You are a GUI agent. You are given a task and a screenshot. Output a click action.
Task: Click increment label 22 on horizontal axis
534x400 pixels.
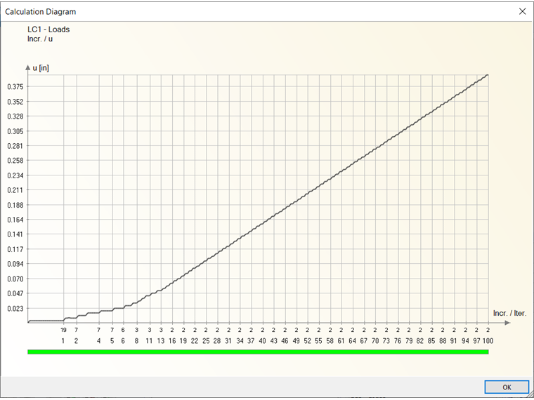195,341
